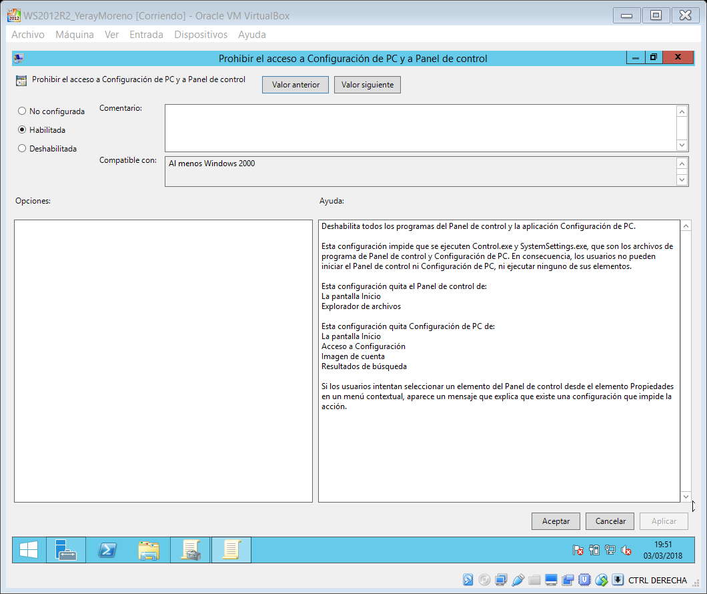Select the 'Habilitada' radio option

coord(41,130)
